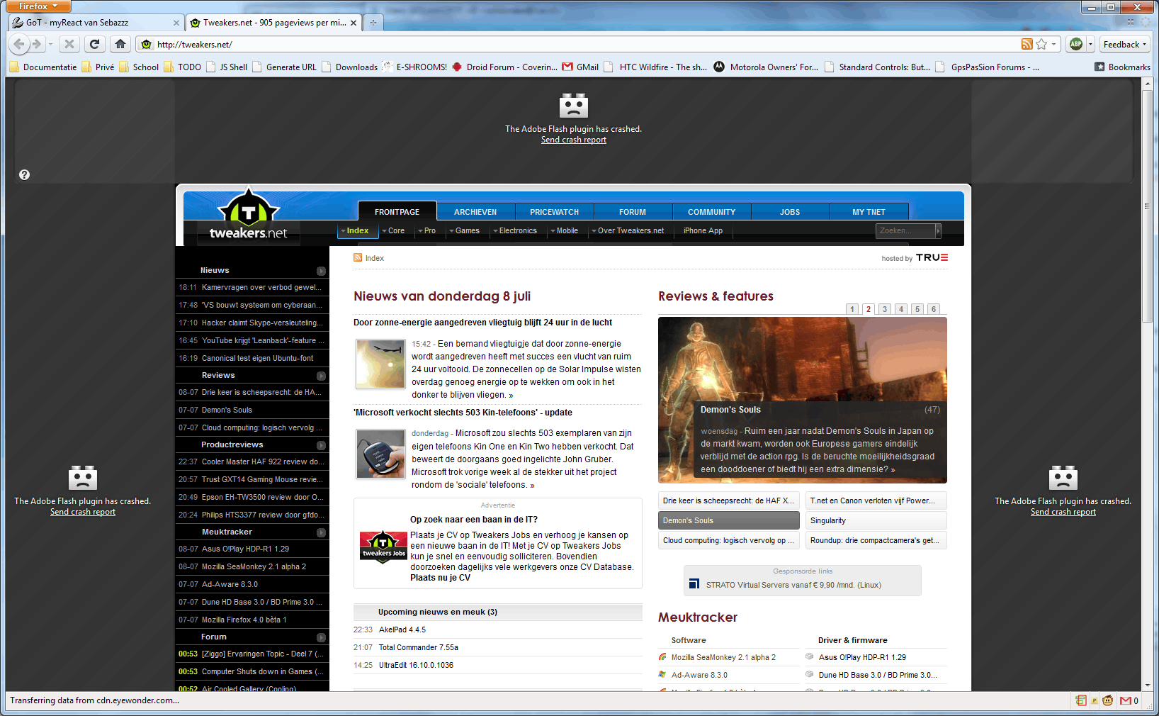Viewport: 1159px width, 716px height.
Task: Expand the Electronics submenu
Action: [514, 230]
